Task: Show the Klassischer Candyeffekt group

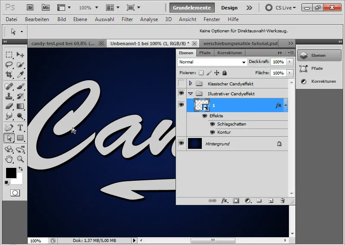Action: tap(181, 83)
